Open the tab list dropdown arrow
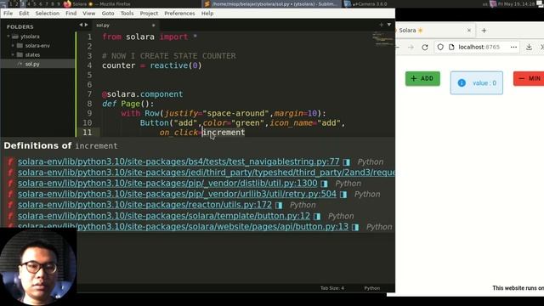Viewport: 544px width, 306px height. click(389, 25)
